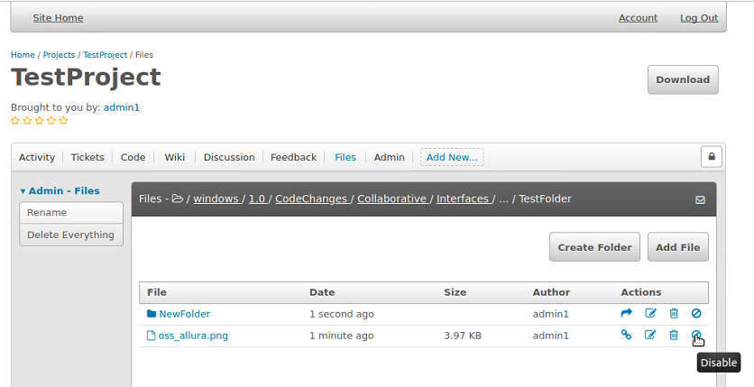Click the edit icon for NewFolder row

(650, 314)
